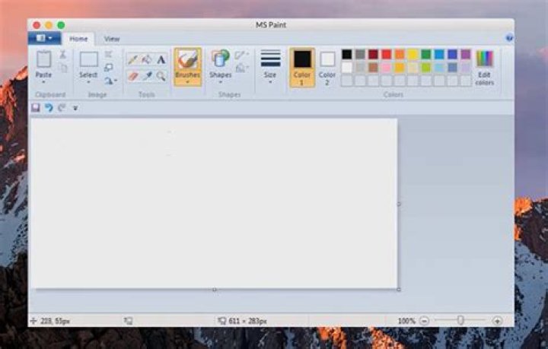Screen dimensions: 548x349
Task: Pick the dark gray palette color
Action: [x=360, y=54]
